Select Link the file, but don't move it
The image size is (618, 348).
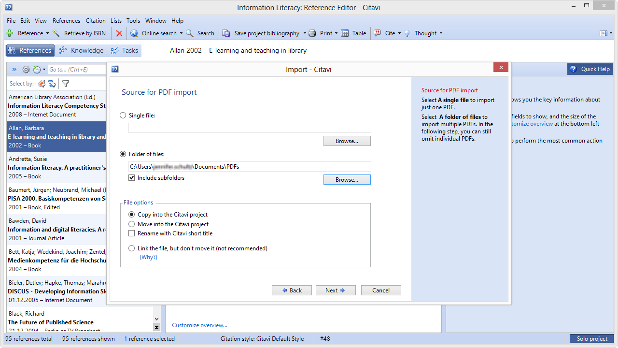[x=132, y=248]
